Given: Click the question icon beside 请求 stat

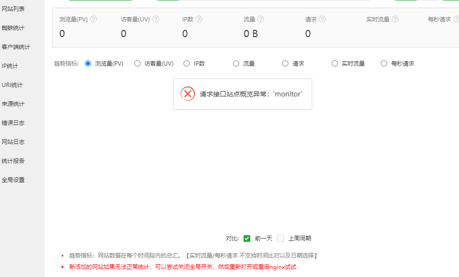Looking at the screenshot, I should (x=322, y=19).
